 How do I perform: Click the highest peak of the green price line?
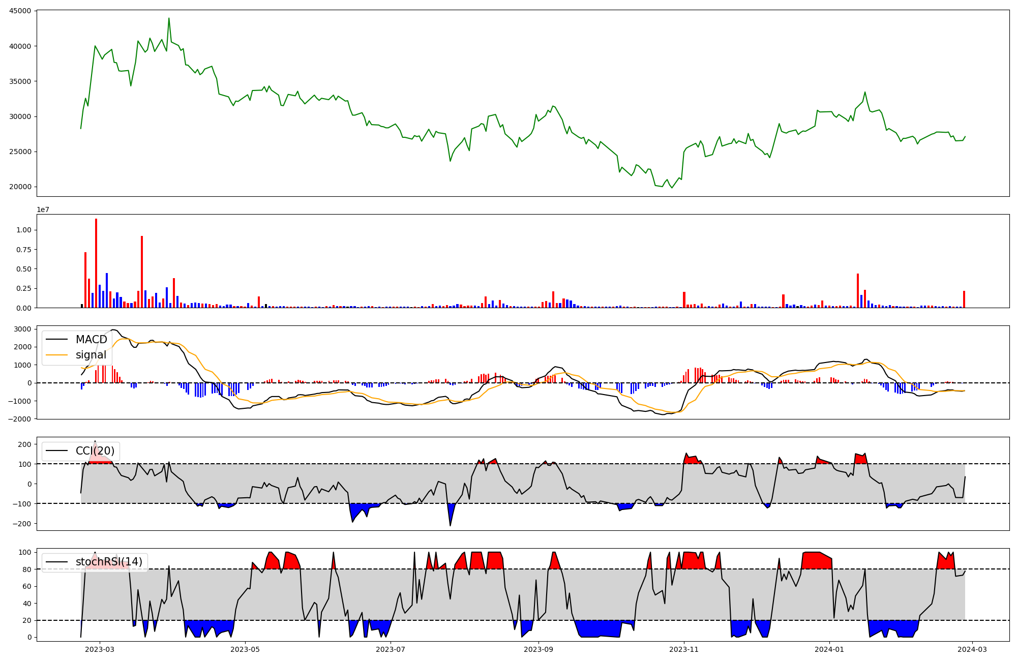coord(169,19)
